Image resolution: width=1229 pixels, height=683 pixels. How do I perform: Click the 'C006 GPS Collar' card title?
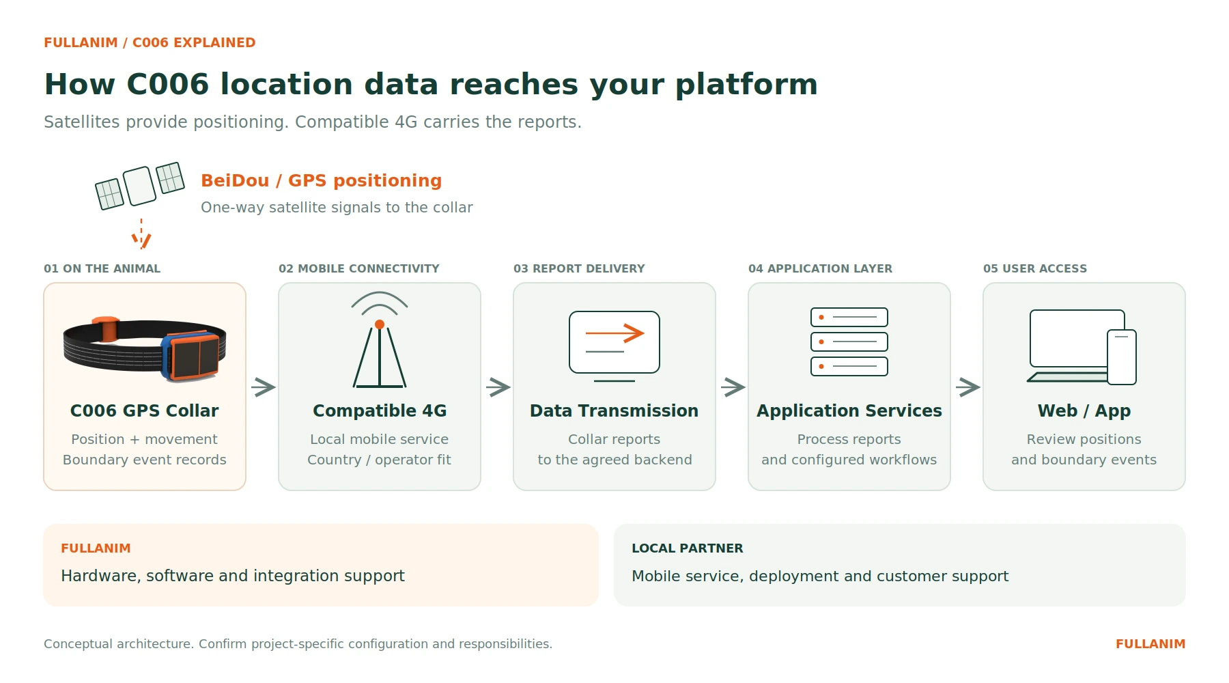pyautogui.click(x=145, y=410)
